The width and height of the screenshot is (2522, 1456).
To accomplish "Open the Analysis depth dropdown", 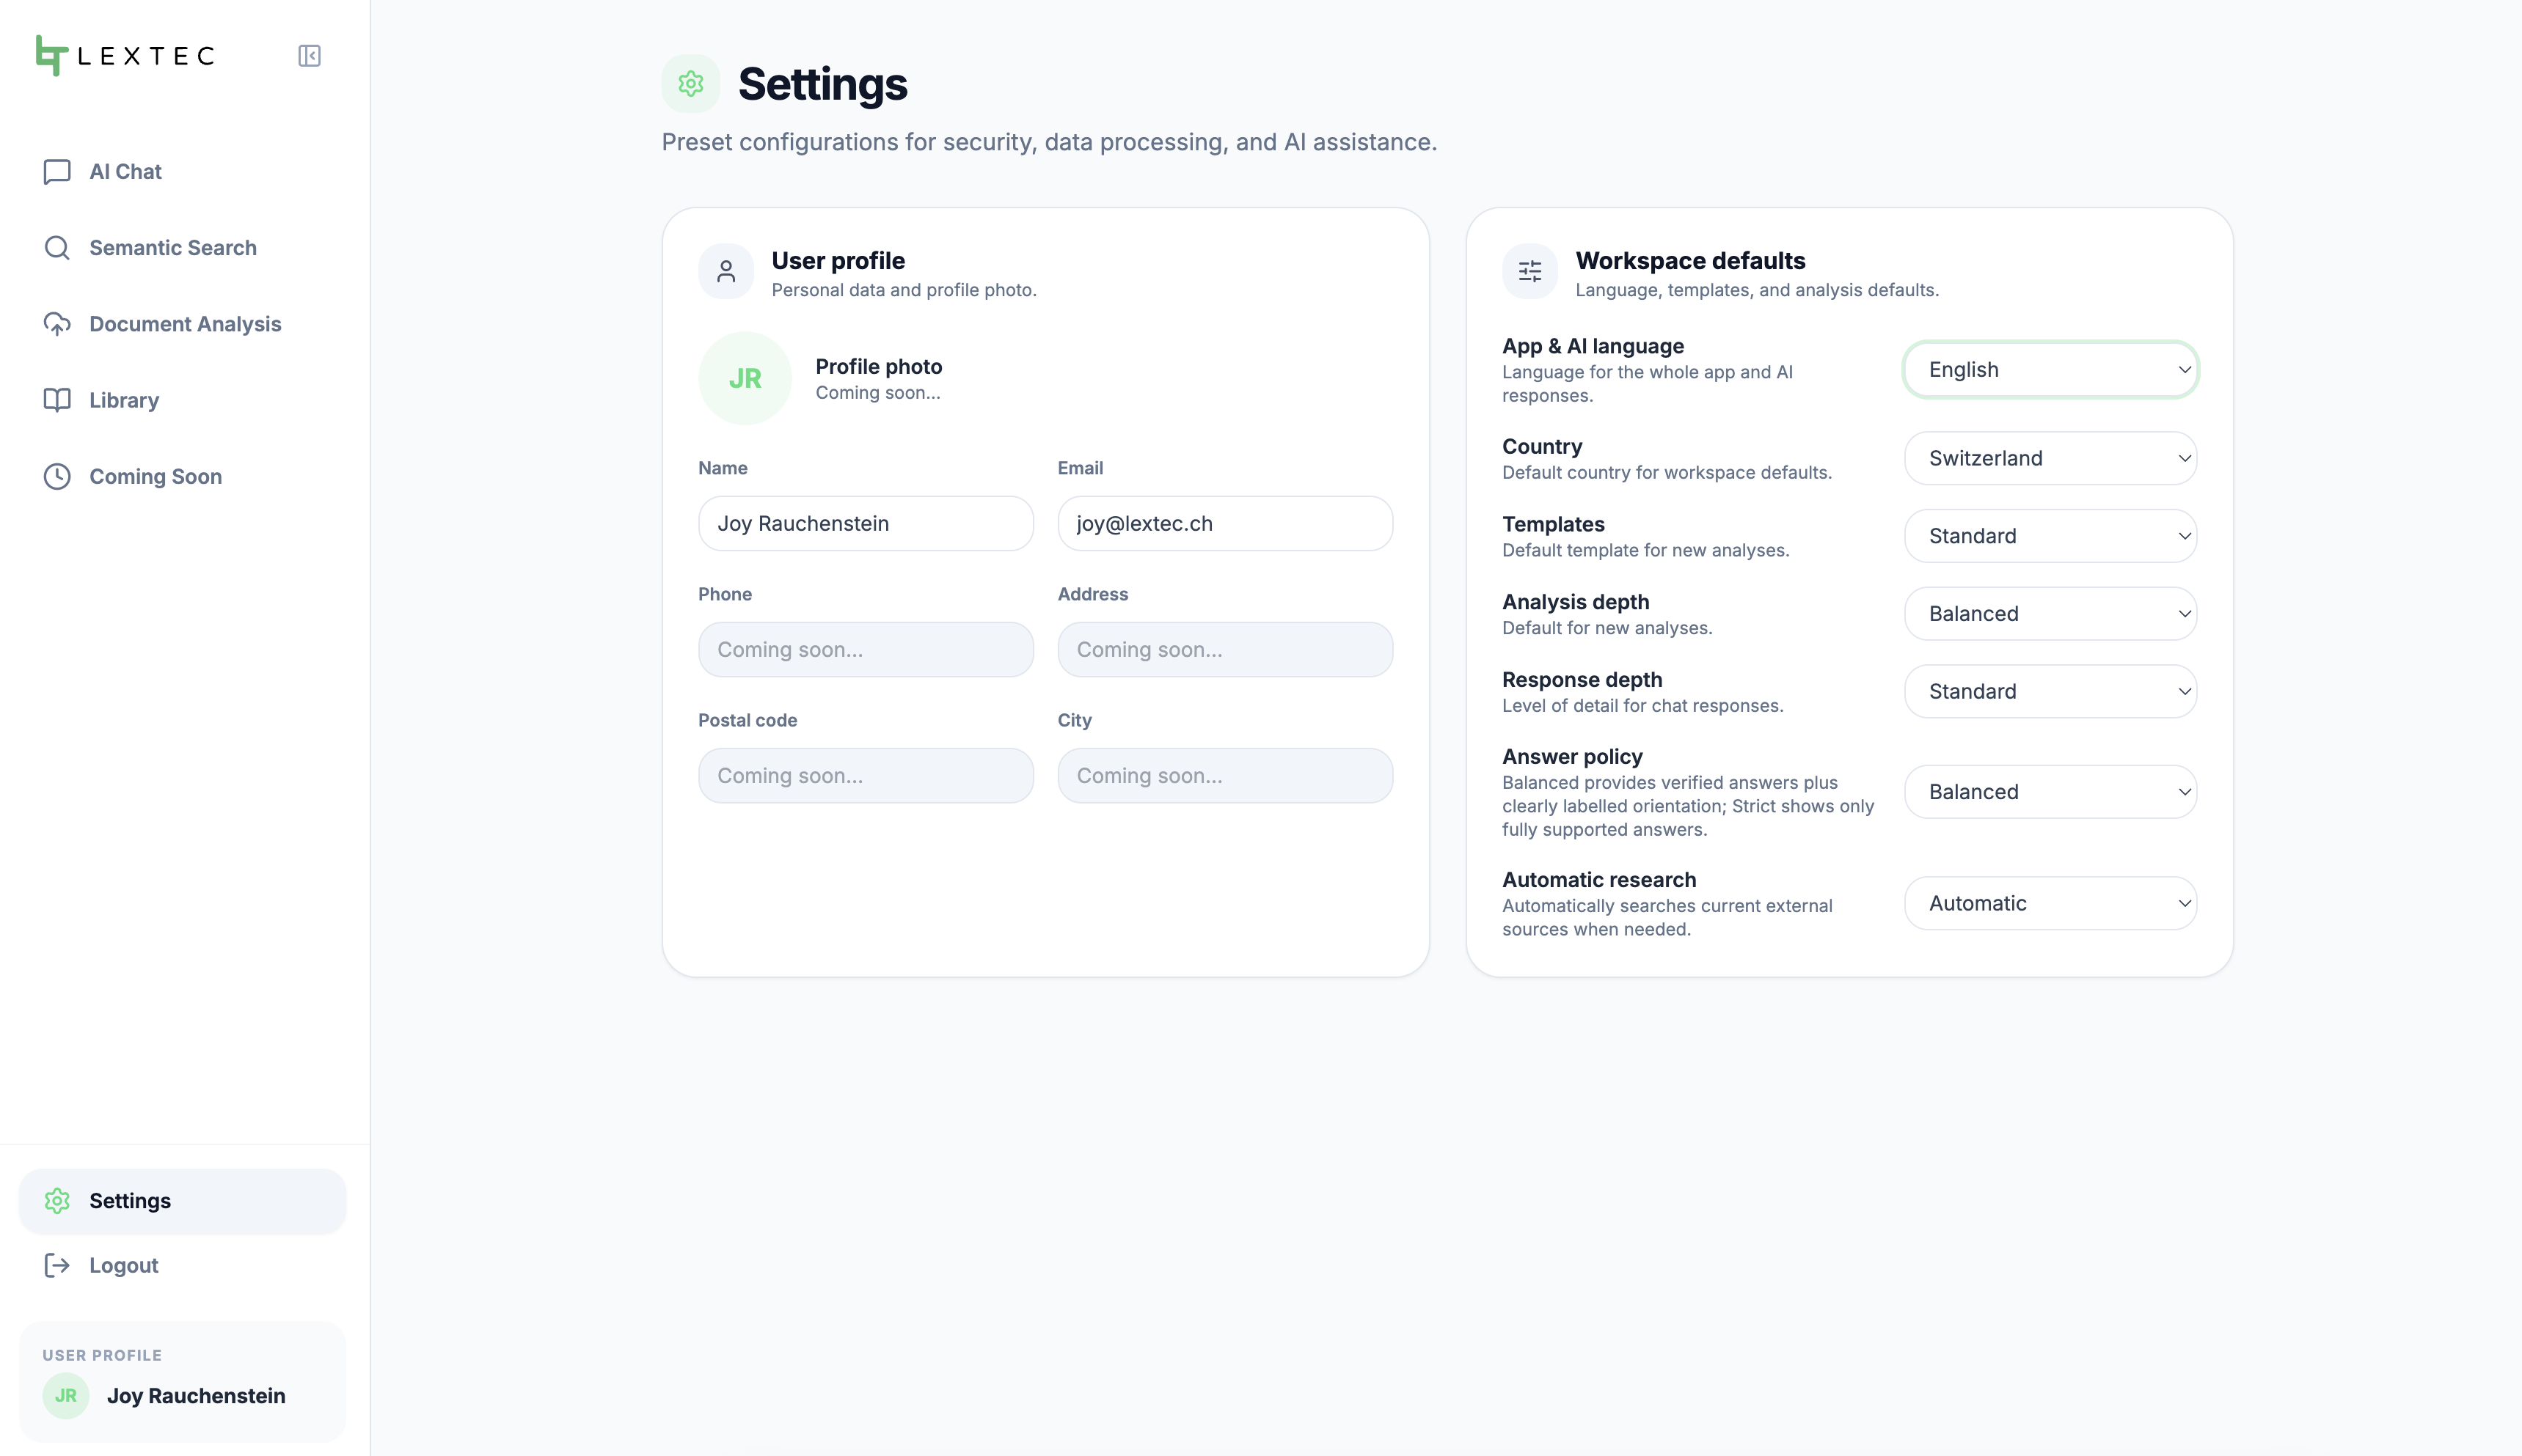I will tap(2050, 614).
